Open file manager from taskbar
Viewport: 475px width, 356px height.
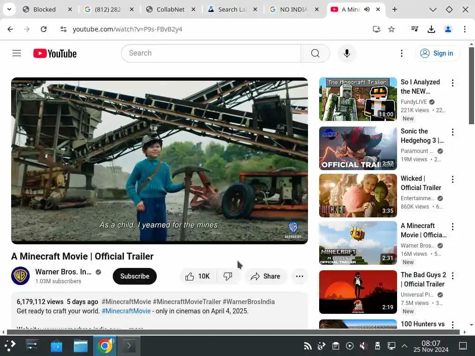point(81,346)
